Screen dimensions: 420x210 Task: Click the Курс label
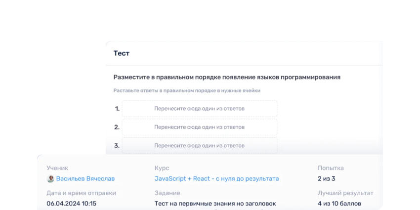[162, 168]
